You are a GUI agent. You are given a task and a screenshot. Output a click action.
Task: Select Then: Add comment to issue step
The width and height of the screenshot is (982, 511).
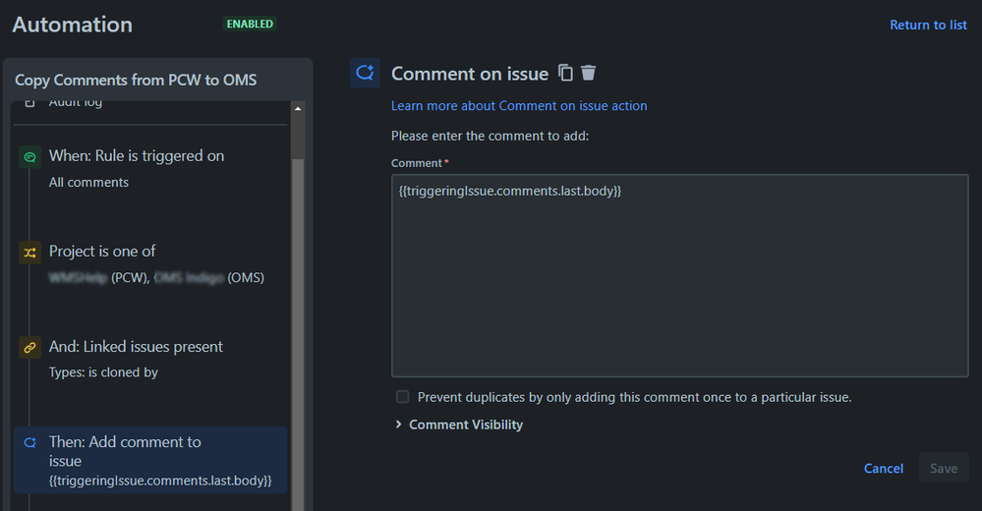(150, 460)
